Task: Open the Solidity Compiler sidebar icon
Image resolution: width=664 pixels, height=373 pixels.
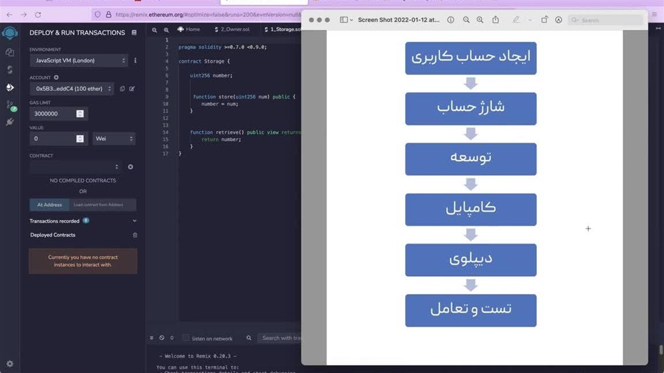Action: (9, 69)
